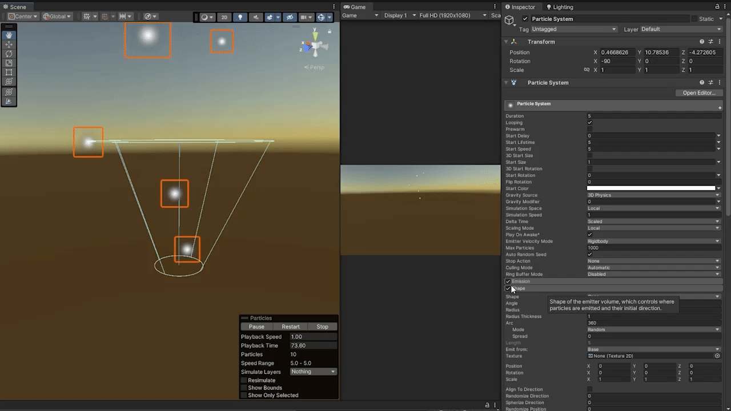Toggle 2D view mode in Scene

224,17
